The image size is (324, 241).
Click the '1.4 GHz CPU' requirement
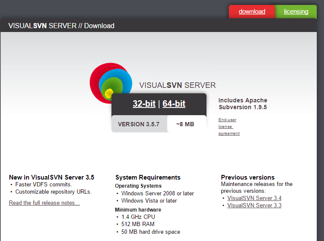pos(138,217)
